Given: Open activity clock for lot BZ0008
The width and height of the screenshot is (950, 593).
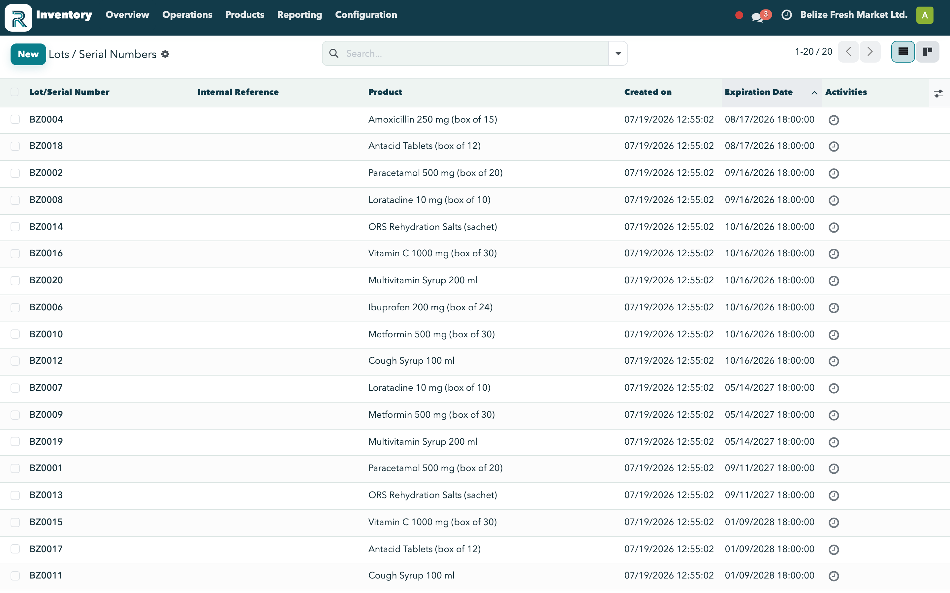Looking at the screenshot, I should point(834,200).
